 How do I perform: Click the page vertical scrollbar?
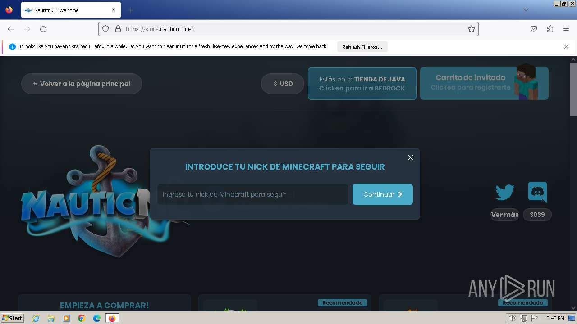click(573, 89)
